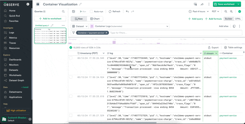This screenshot has height=124, width=245.
Task: Select Builder mode toggle
Action: 228,19
